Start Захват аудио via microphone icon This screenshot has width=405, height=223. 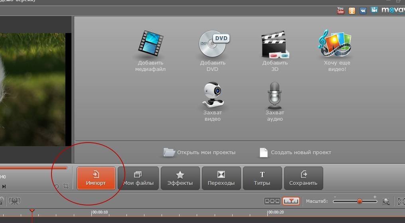275,96
